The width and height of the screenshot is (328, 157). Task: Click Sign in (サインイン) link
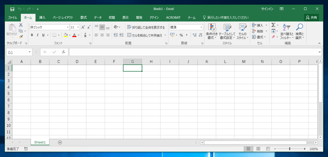pos(267,9)
